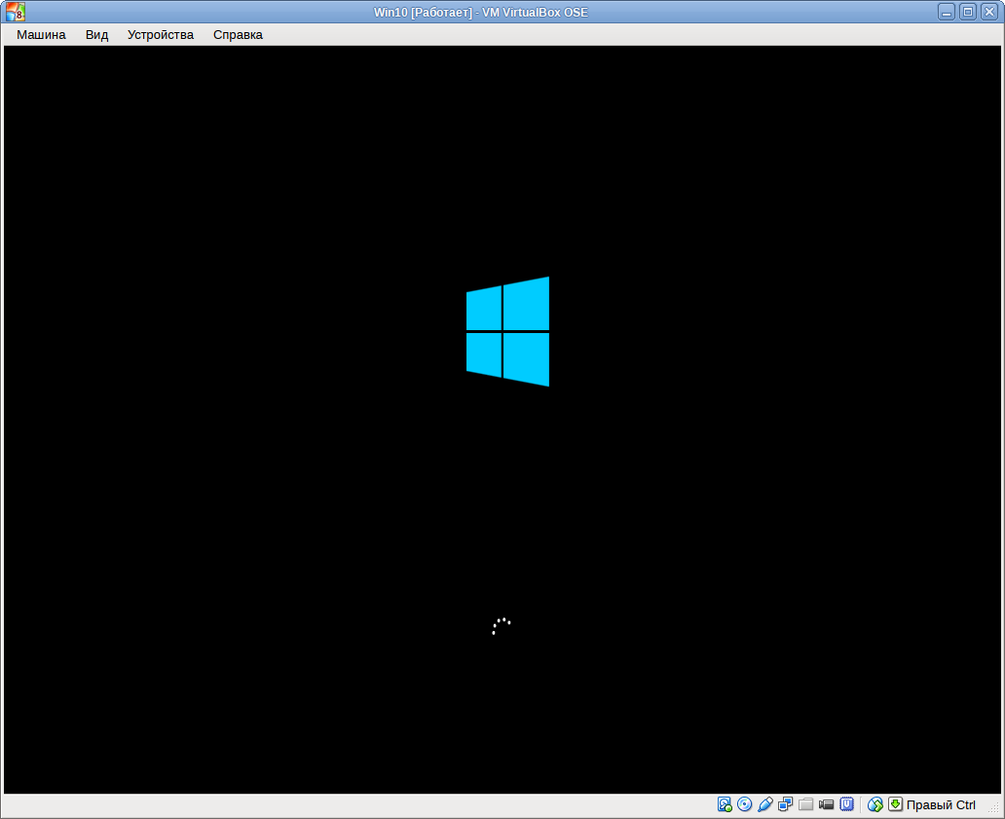
Task: Open the Машина menu
Action: (41, 35)
